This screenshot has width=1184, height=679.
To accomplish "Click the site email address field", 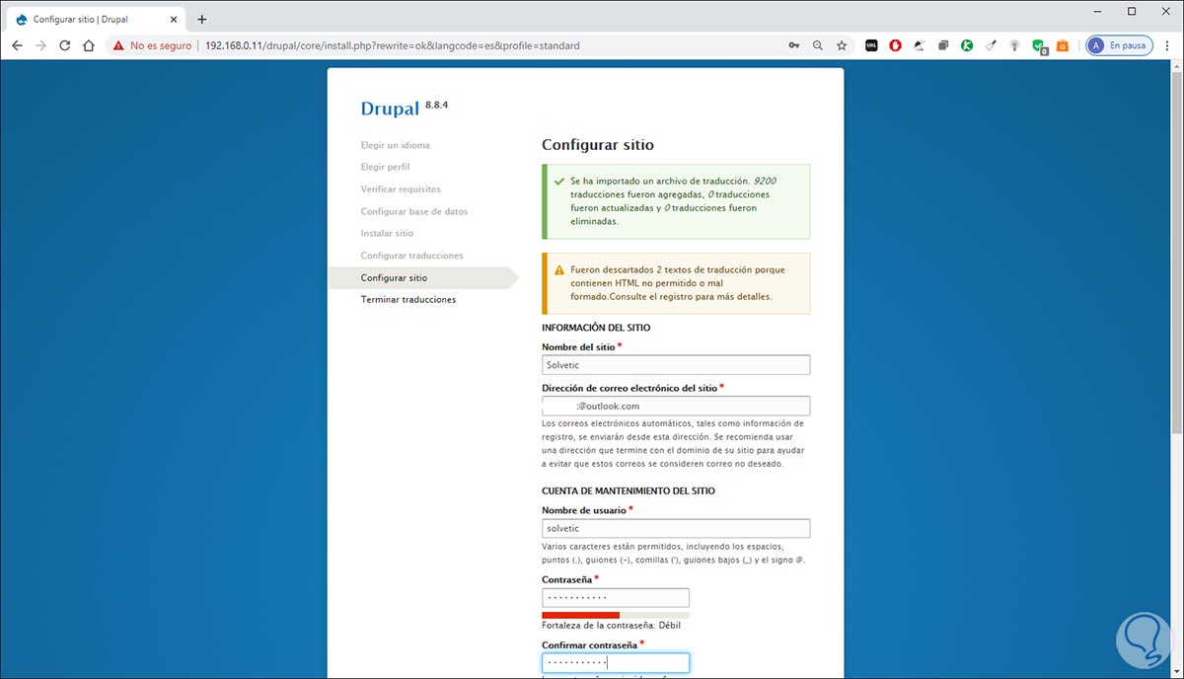I will [676, 406].
